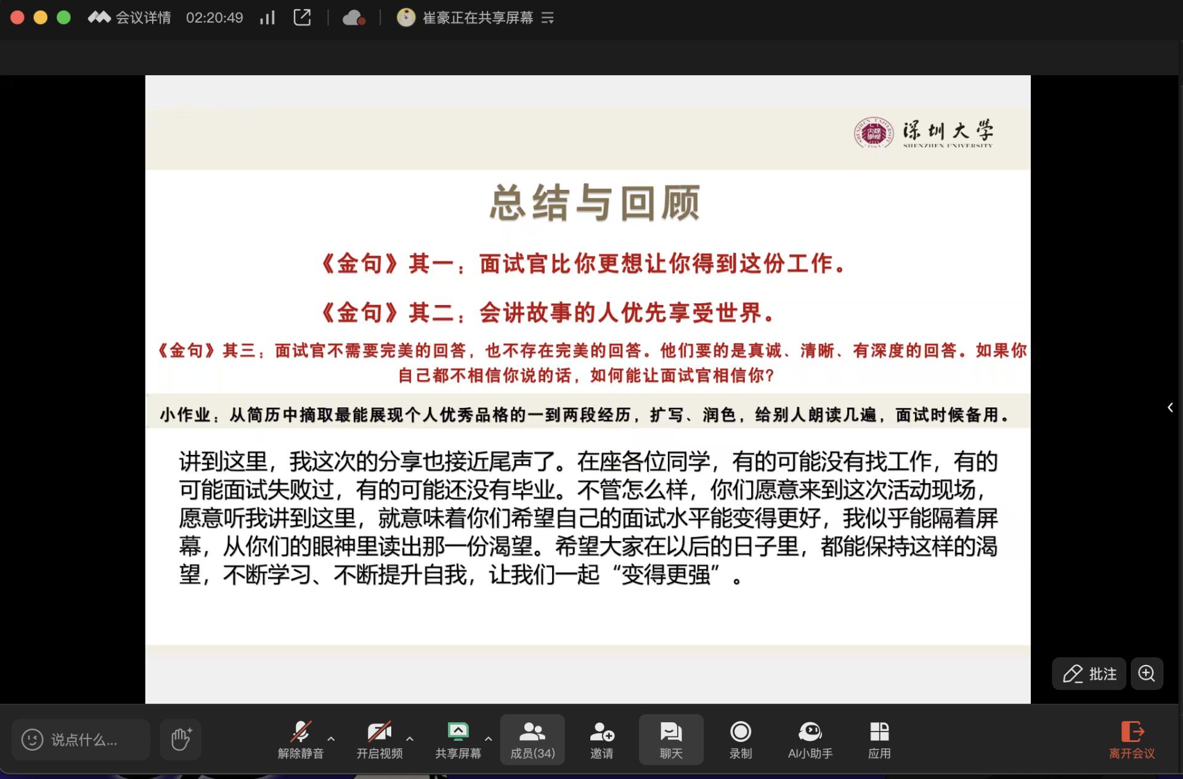Open the network signal status icon

coord(267,17)
